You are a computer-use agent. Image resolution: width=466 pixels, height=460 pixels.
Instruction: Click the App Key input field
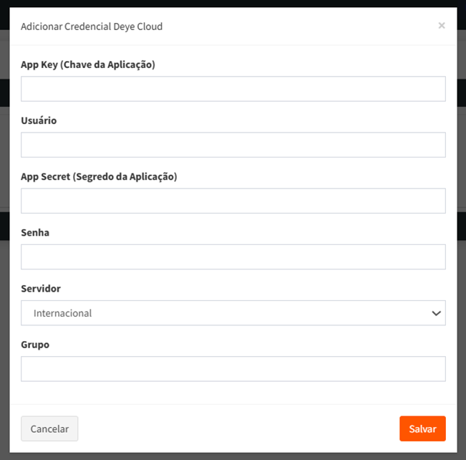pyautogui.click(x=233, y=89)
